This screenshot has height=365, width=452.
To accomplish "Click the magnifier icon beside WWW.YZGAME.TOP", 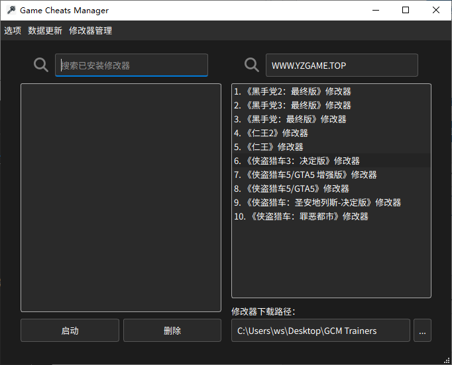I will tap(252, 65).
